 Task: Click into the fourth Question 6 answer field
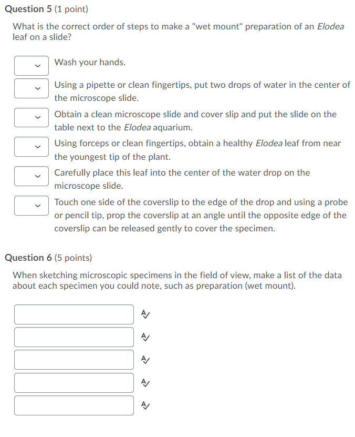tap(74, 382)
